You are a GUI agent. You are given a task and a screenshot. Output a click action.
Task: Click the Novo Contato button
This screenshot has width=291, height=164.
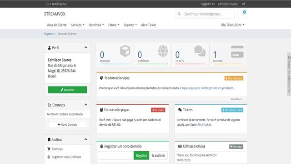click(x=67, y=124)
